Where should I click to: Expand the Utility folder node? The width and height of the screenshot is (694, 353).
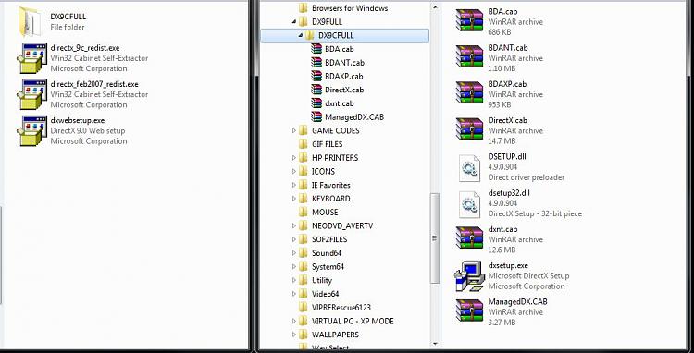[x=294, y=280]
